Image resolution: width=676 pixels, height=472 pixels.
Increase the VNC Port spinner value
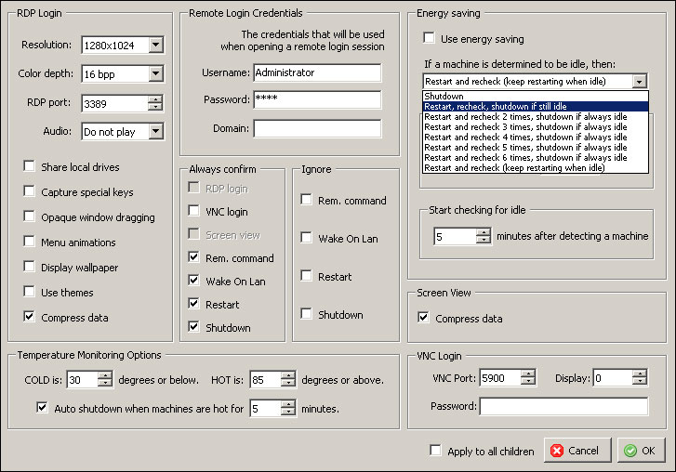528,374
